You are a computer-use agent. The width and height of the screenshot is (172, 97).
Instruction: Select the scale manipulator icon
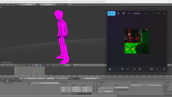(45, 65)
